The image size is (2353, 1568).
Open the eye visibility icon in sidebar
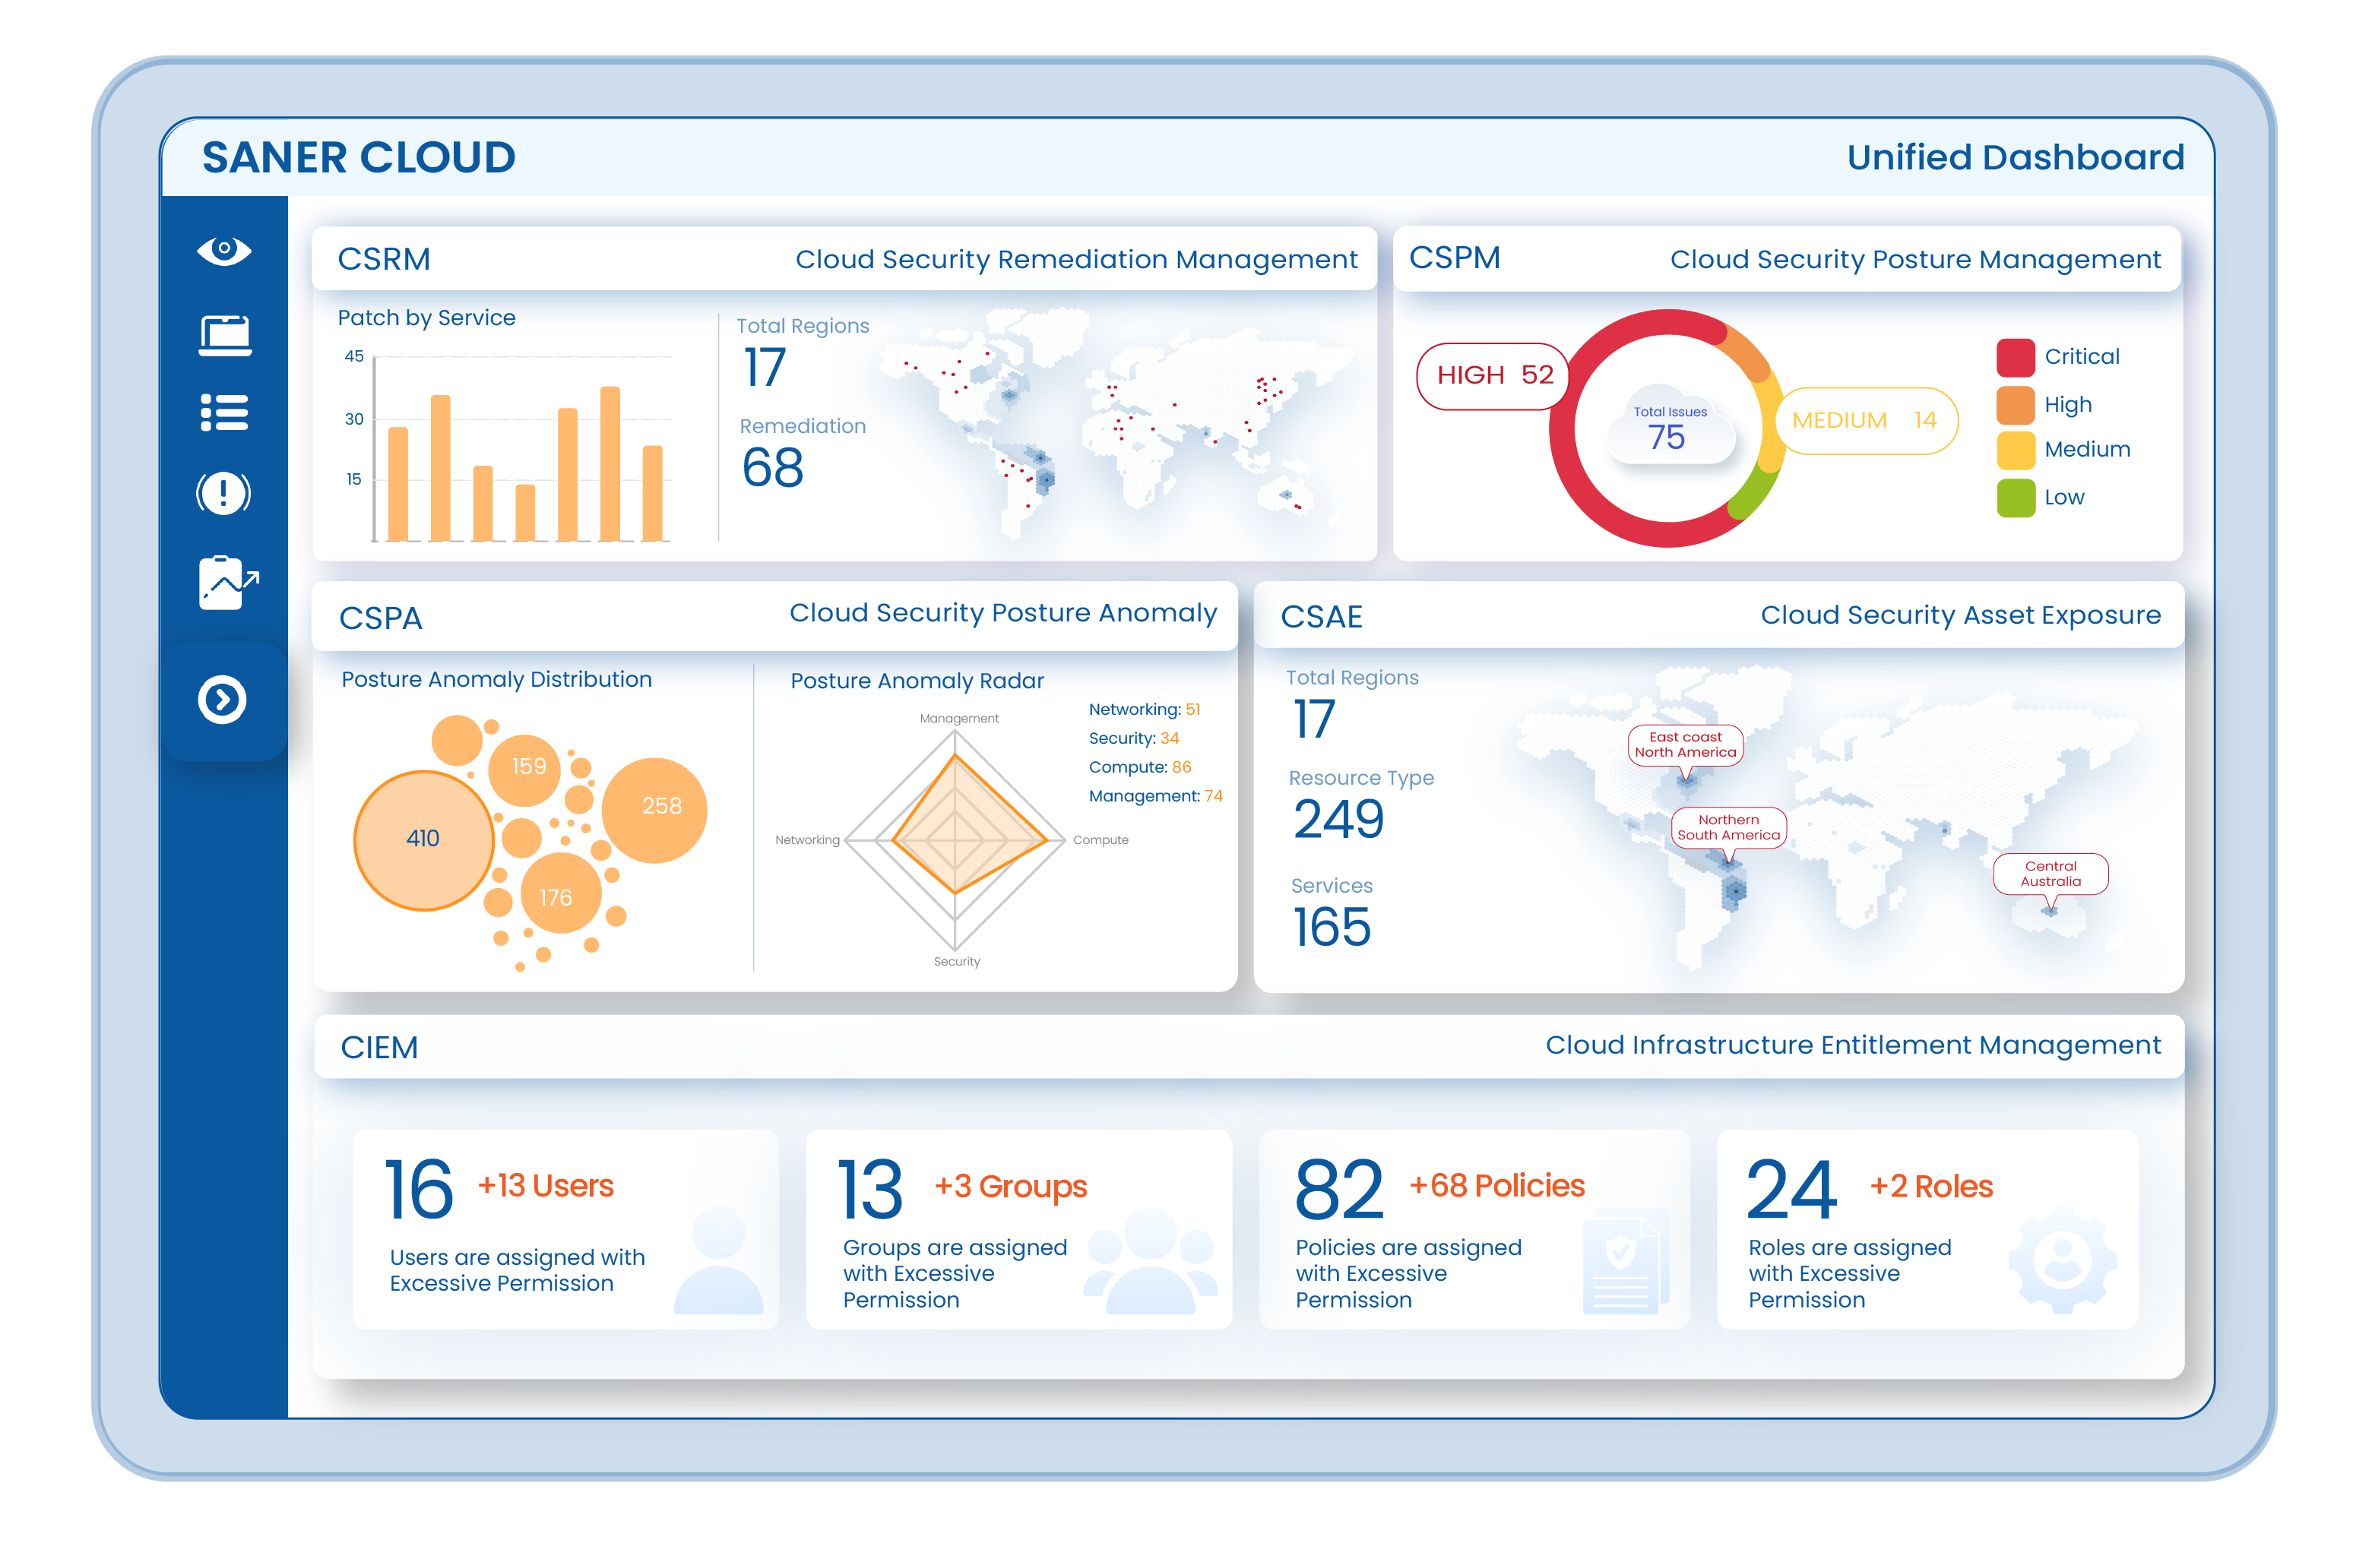(x=224, y=249)
